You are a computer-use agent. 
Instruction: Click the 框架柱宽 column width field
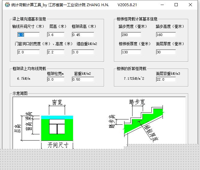(55, 79)
